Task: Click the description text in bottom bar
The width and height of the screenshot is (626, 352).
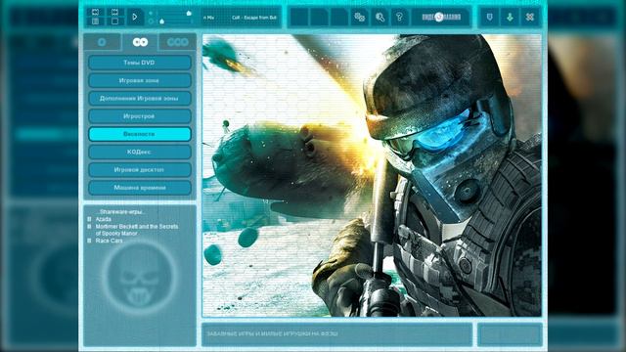Action: point(272,333)
